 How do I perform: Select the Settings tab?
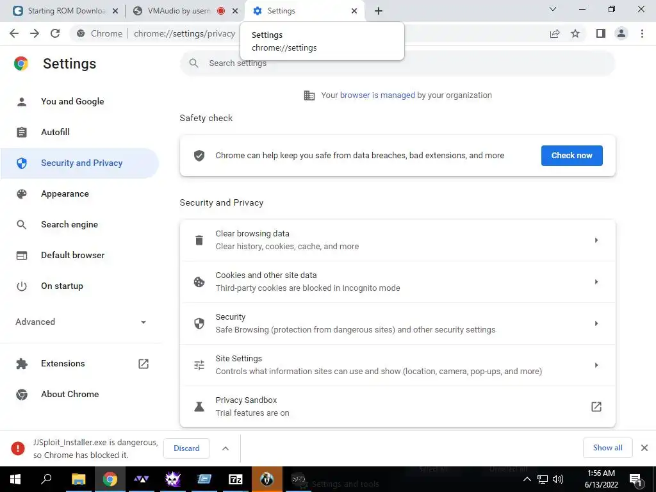pos(304,11)
